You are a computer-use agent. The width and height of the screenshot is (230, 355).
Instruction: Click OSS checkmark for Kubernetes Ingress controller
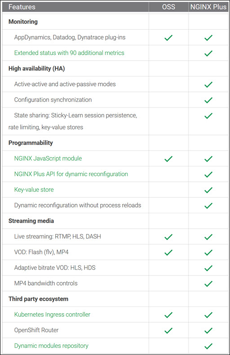coord(168,315)
